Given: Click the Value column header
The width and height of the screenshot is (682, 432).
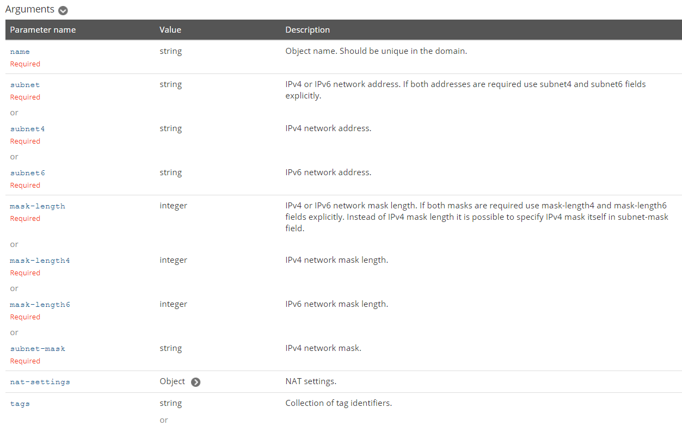Looking at the screenshot, I should tap(170, 30).
